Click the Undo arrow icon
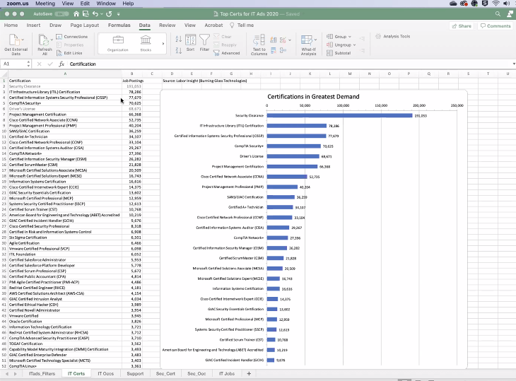 coord(95,14)
